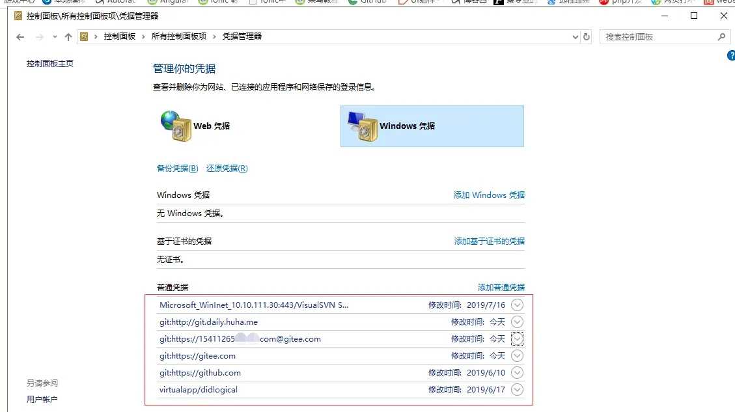Expand Microsoft_WinInet VisualSVN credential chevron
This screenshot has width=735, height=412.
[517, 305]
